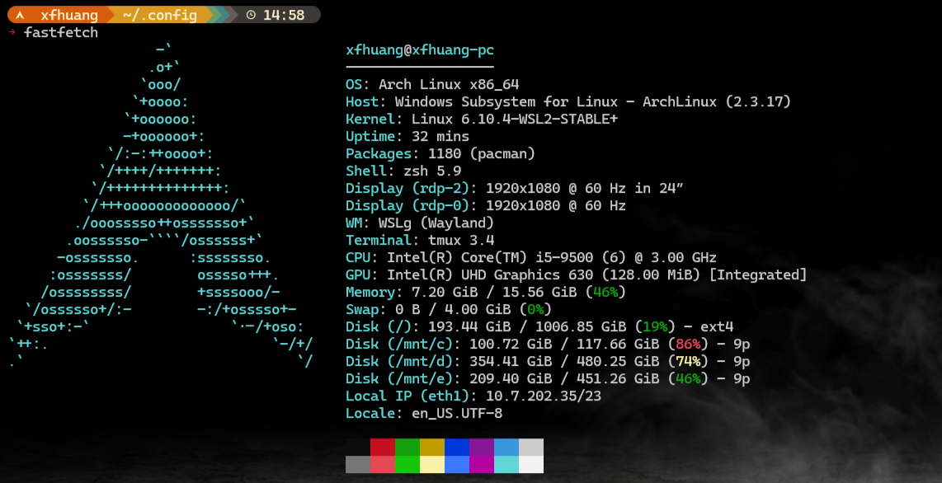Click the OS: Arch Linux x86_64 line
The width and height of the screenshot is (942, 483).
tap(432, 85)
